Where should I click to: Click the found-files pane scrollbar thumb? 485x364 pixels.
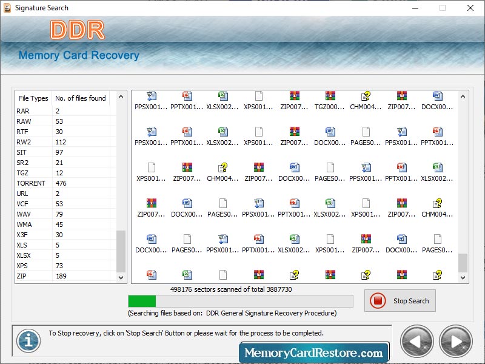463,263
